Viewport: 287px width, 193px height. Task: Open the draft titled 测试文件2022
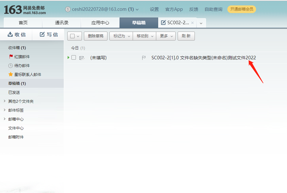coord(204,58)
